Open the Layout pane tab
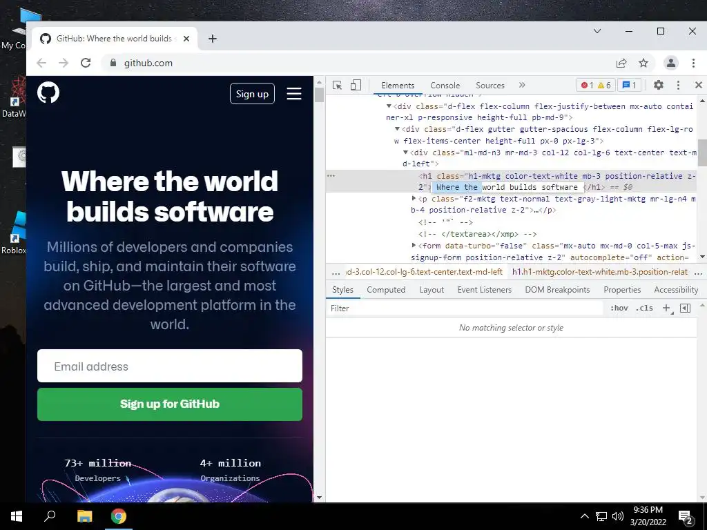 pyautogui.click(x=432, y=290)
